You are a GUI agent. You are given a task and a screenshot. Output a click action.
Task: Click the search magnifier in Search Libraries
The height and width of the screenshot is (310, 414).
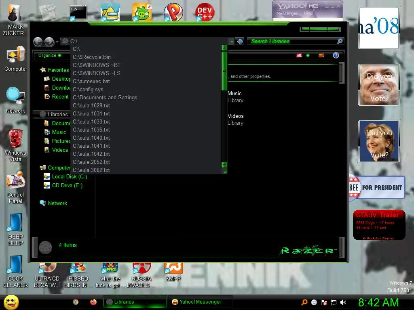(x=340, y=41)
